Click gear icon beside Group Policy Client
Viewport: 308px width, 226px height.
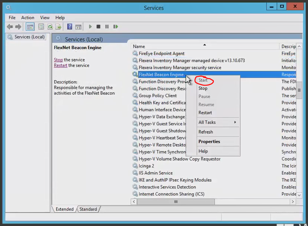point(135,96)
